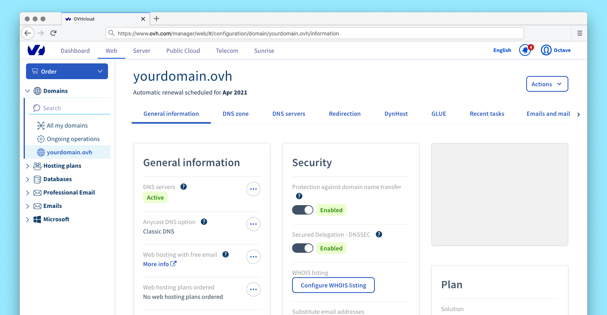
Task: Go to Public Cloud in top navigation
Action: click(183, 50)
